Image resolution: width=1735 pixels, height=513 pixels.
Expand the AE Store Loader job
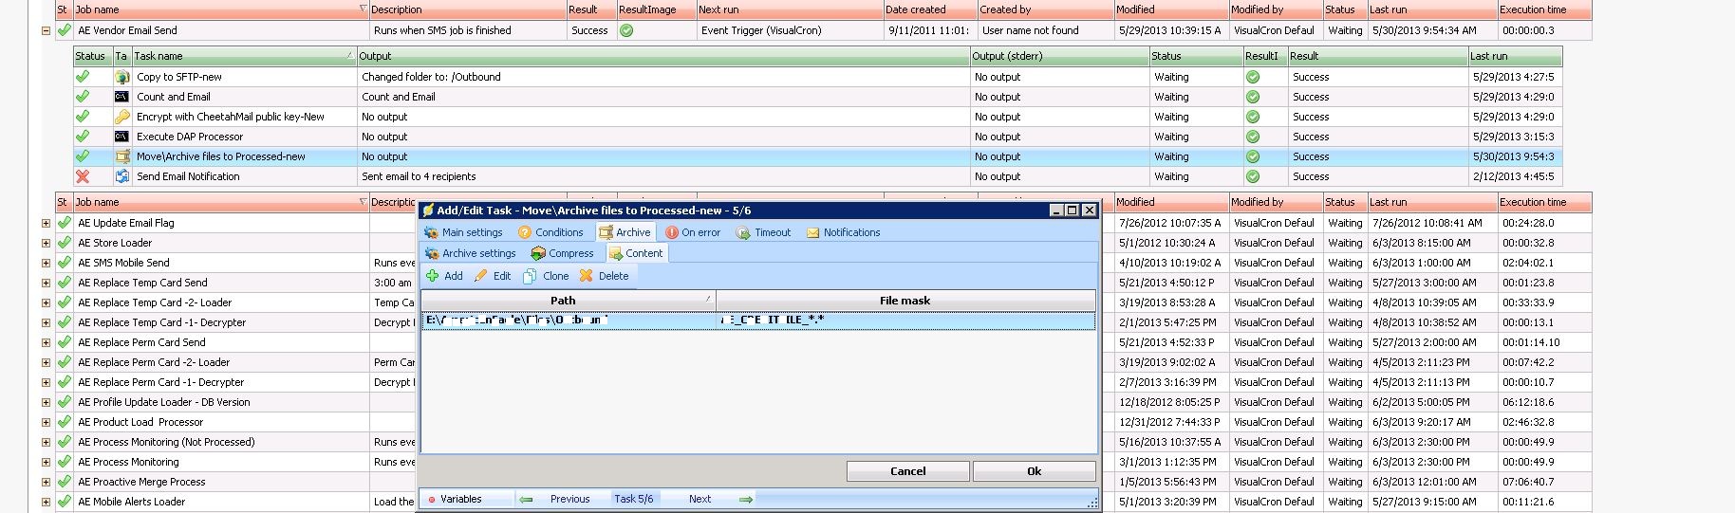(x=46, y=243)
